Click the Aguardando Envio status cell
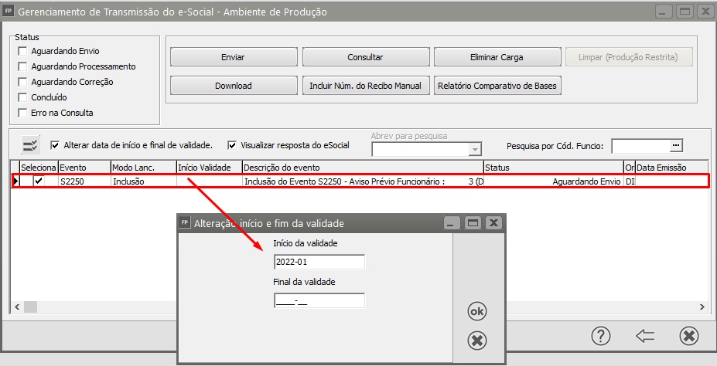The height and width of the screenshot is (366, 717). point(554,181)
